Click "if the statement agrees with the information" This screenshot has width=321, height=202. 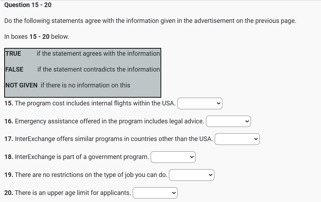tap(98, 54)
